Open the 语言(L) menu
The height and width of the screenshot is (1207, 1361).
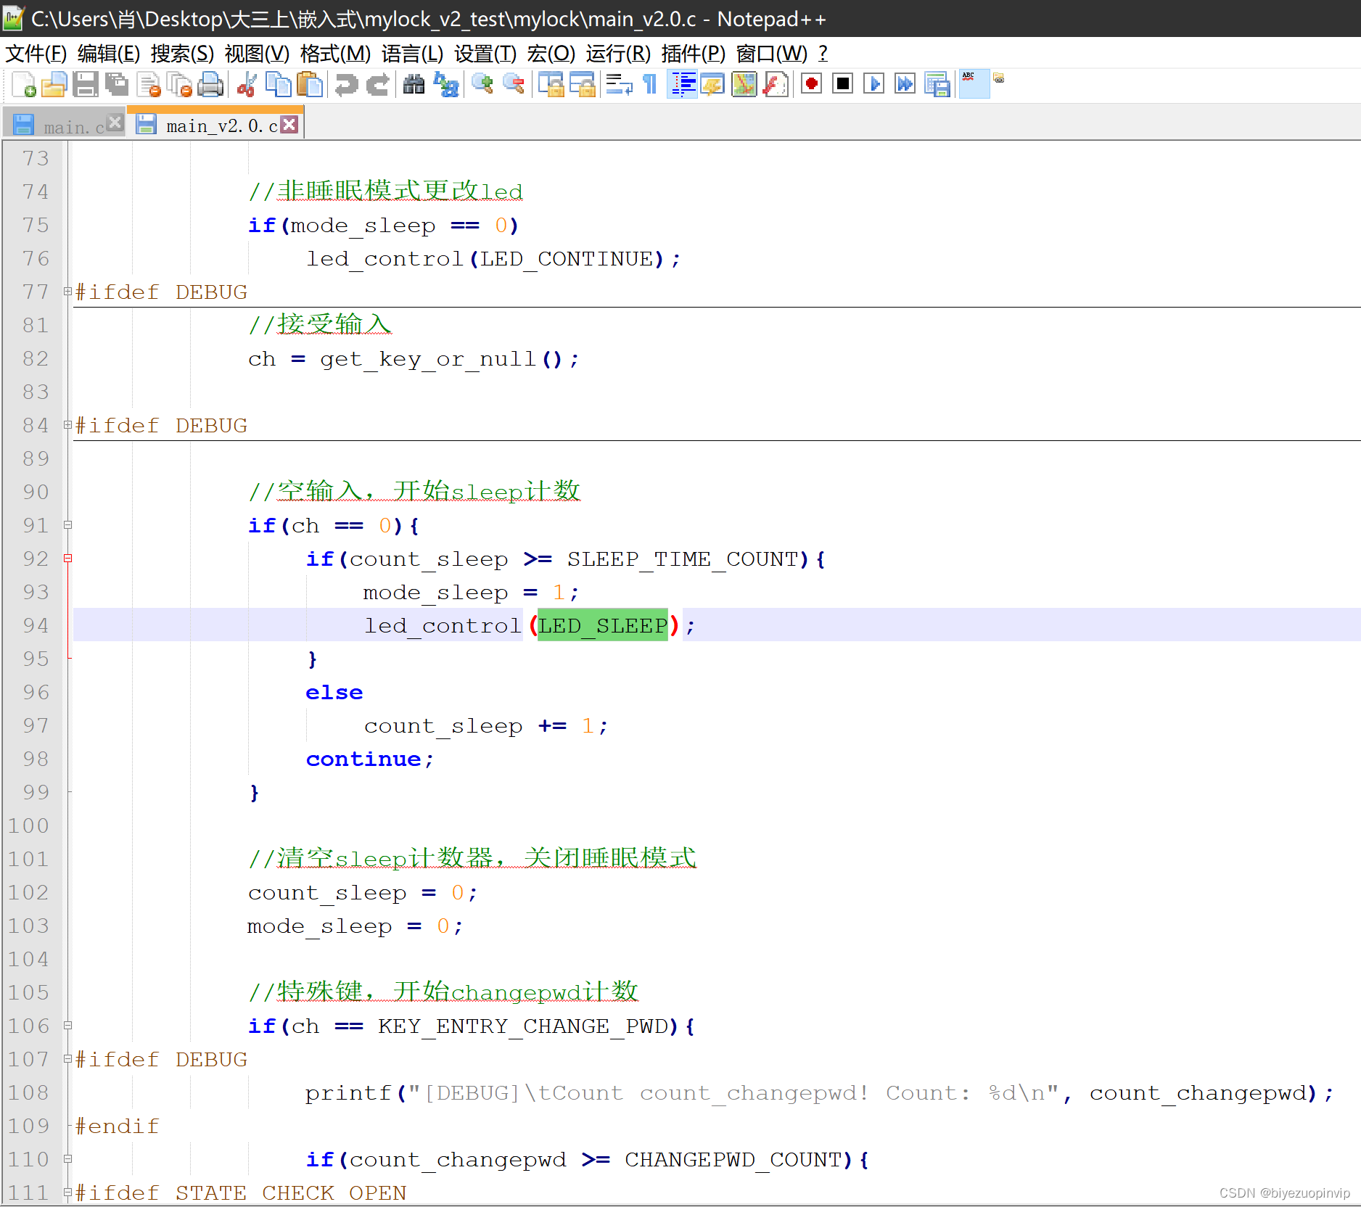pos(412,54)
